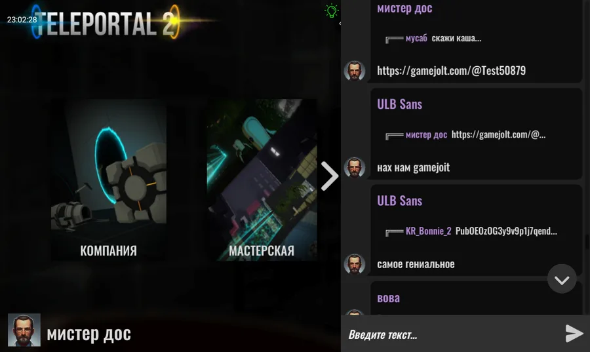Click the chat text input field
Viewport: 590px width, 352px height.
452,334
